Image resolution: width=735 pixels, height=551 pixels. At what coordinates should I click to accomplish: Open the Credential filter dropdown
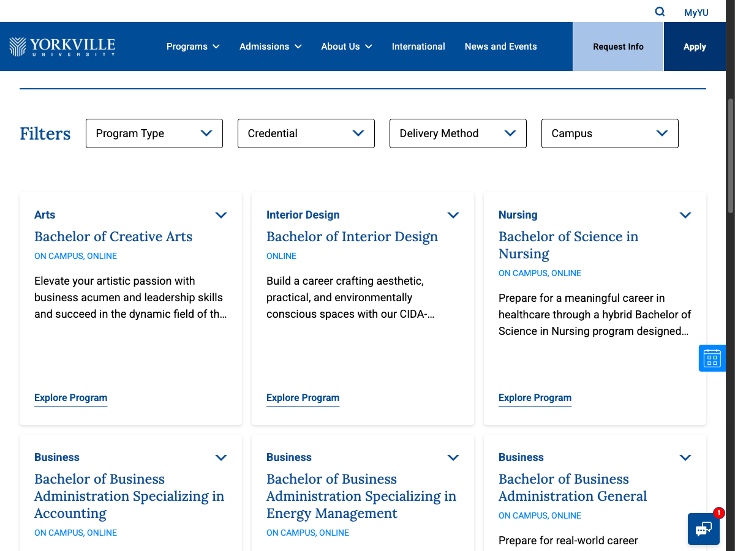306,133
